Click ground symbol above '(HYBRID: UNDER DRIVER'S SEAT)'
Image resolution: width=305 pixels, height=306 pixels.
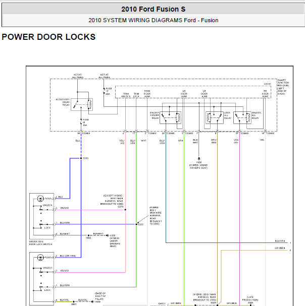199,159
